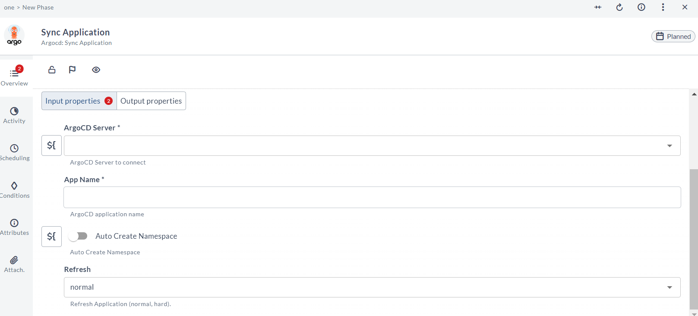This screenshot has width=698, height=316.
Task: Click the lock icon in the task toolbar
Action: click(52, 70)
